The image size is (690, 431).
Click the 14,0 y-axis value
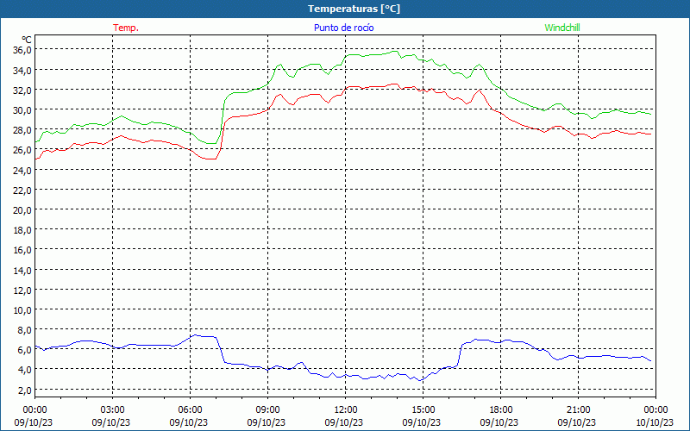[22, 271]
